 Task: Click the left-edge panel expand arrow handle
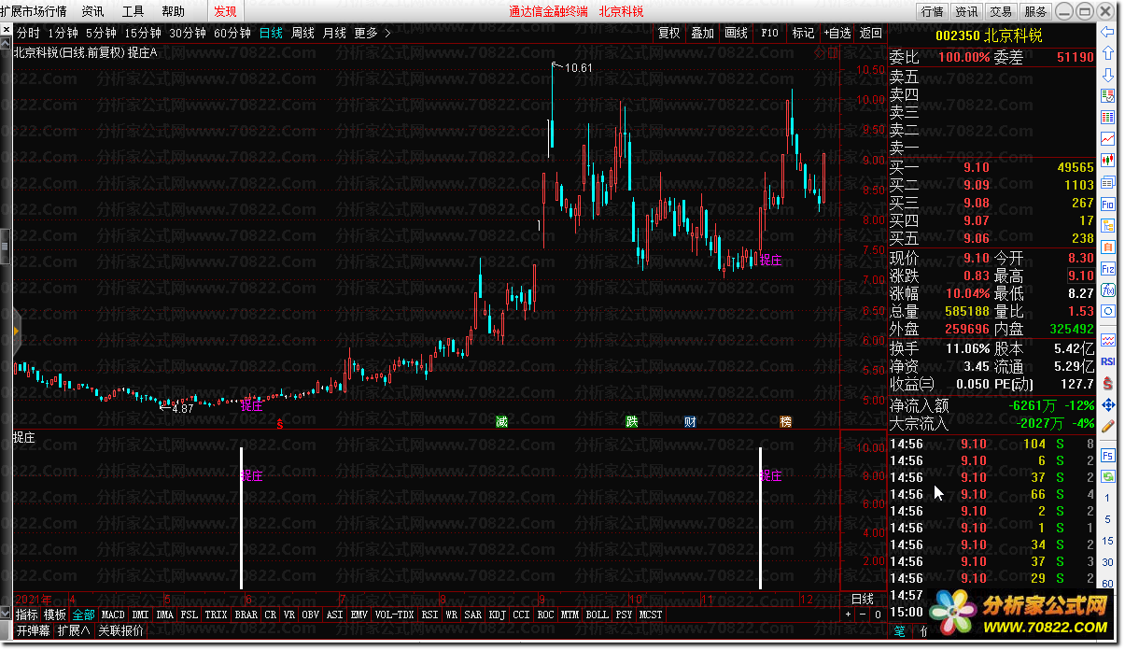point(17,330)
